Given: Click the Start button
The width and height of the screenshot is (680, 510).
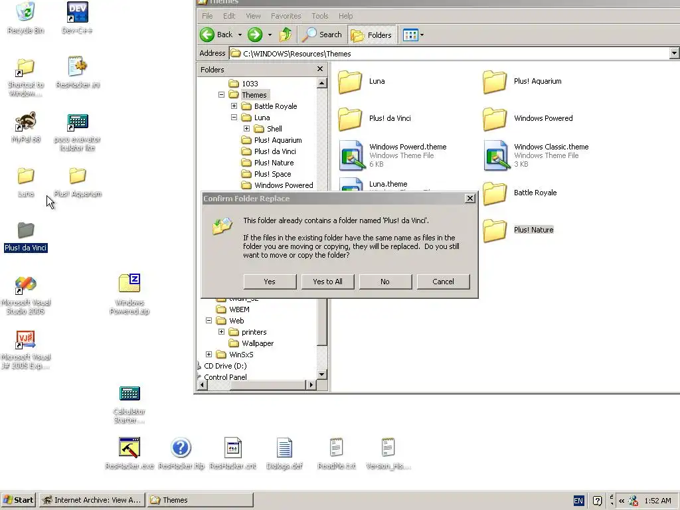Looking at the screenshot, I should click(x=18, y=500).
